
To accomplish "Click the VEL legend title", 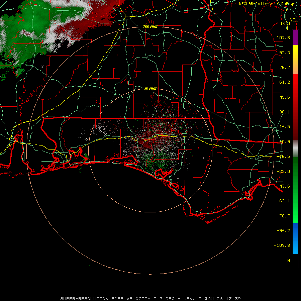I will click(x=294, y=20).
